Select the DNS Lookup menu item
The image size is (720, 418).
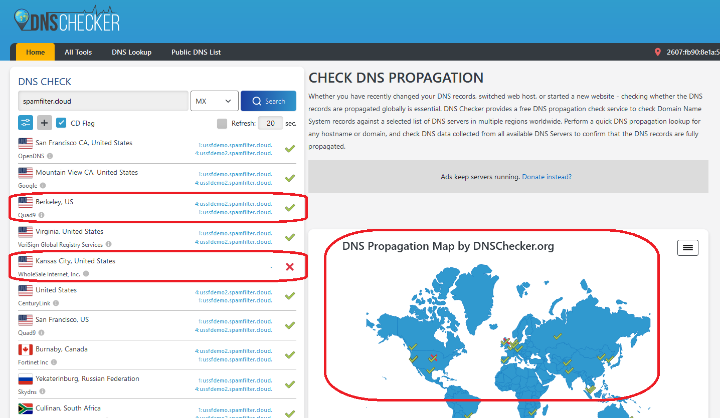coord(131,52)
